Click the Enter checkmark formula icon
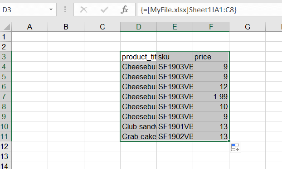Image resolution: width=282 pixels, height=169 pixels. tap(104, 10)
